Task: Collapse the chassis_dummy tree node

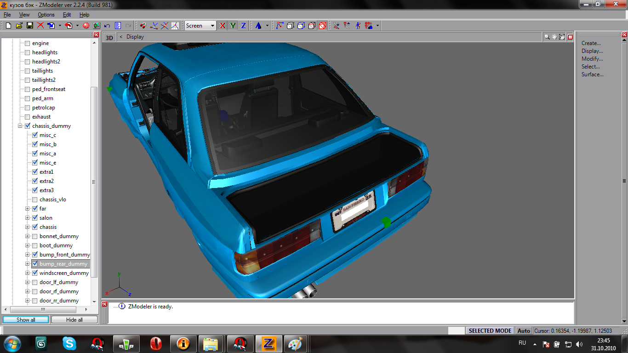Action: (20, 126)
